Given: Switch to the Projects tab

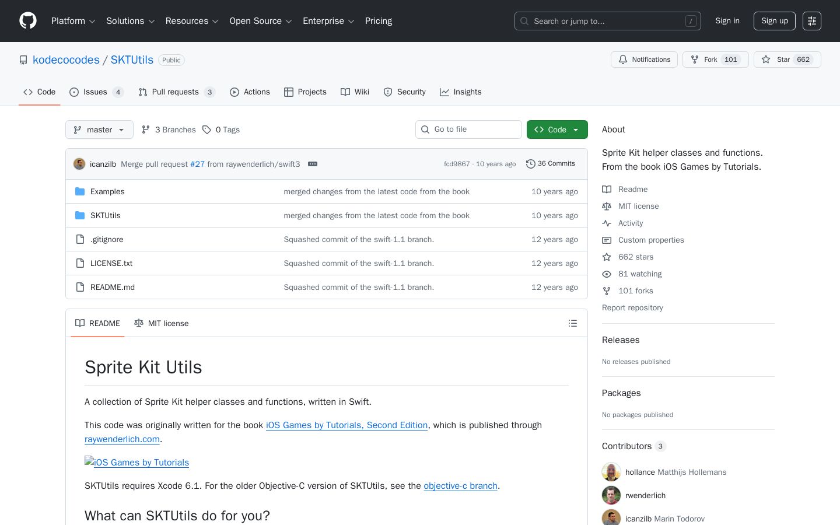Looking at the screenshot, I should coord(305,92).
